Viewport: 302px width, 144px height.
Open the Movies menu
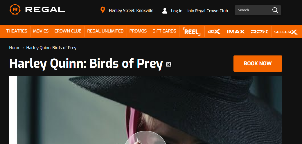tap(41, 31)
